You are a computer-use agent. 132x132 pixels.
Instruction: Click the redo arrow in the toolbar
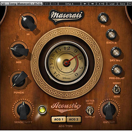pos(54,4)
